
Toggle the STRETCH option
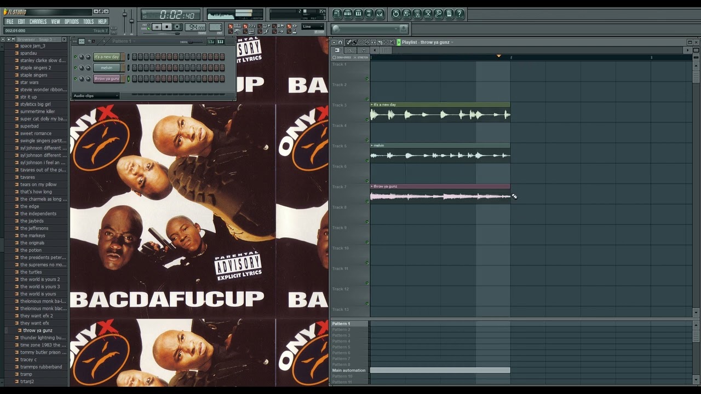tap(361, 57)
